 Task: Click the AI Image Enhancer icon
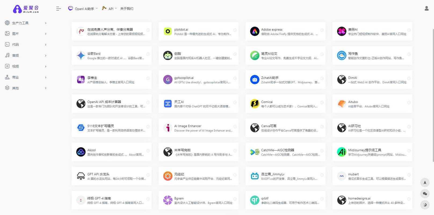[x=168, y=128]
